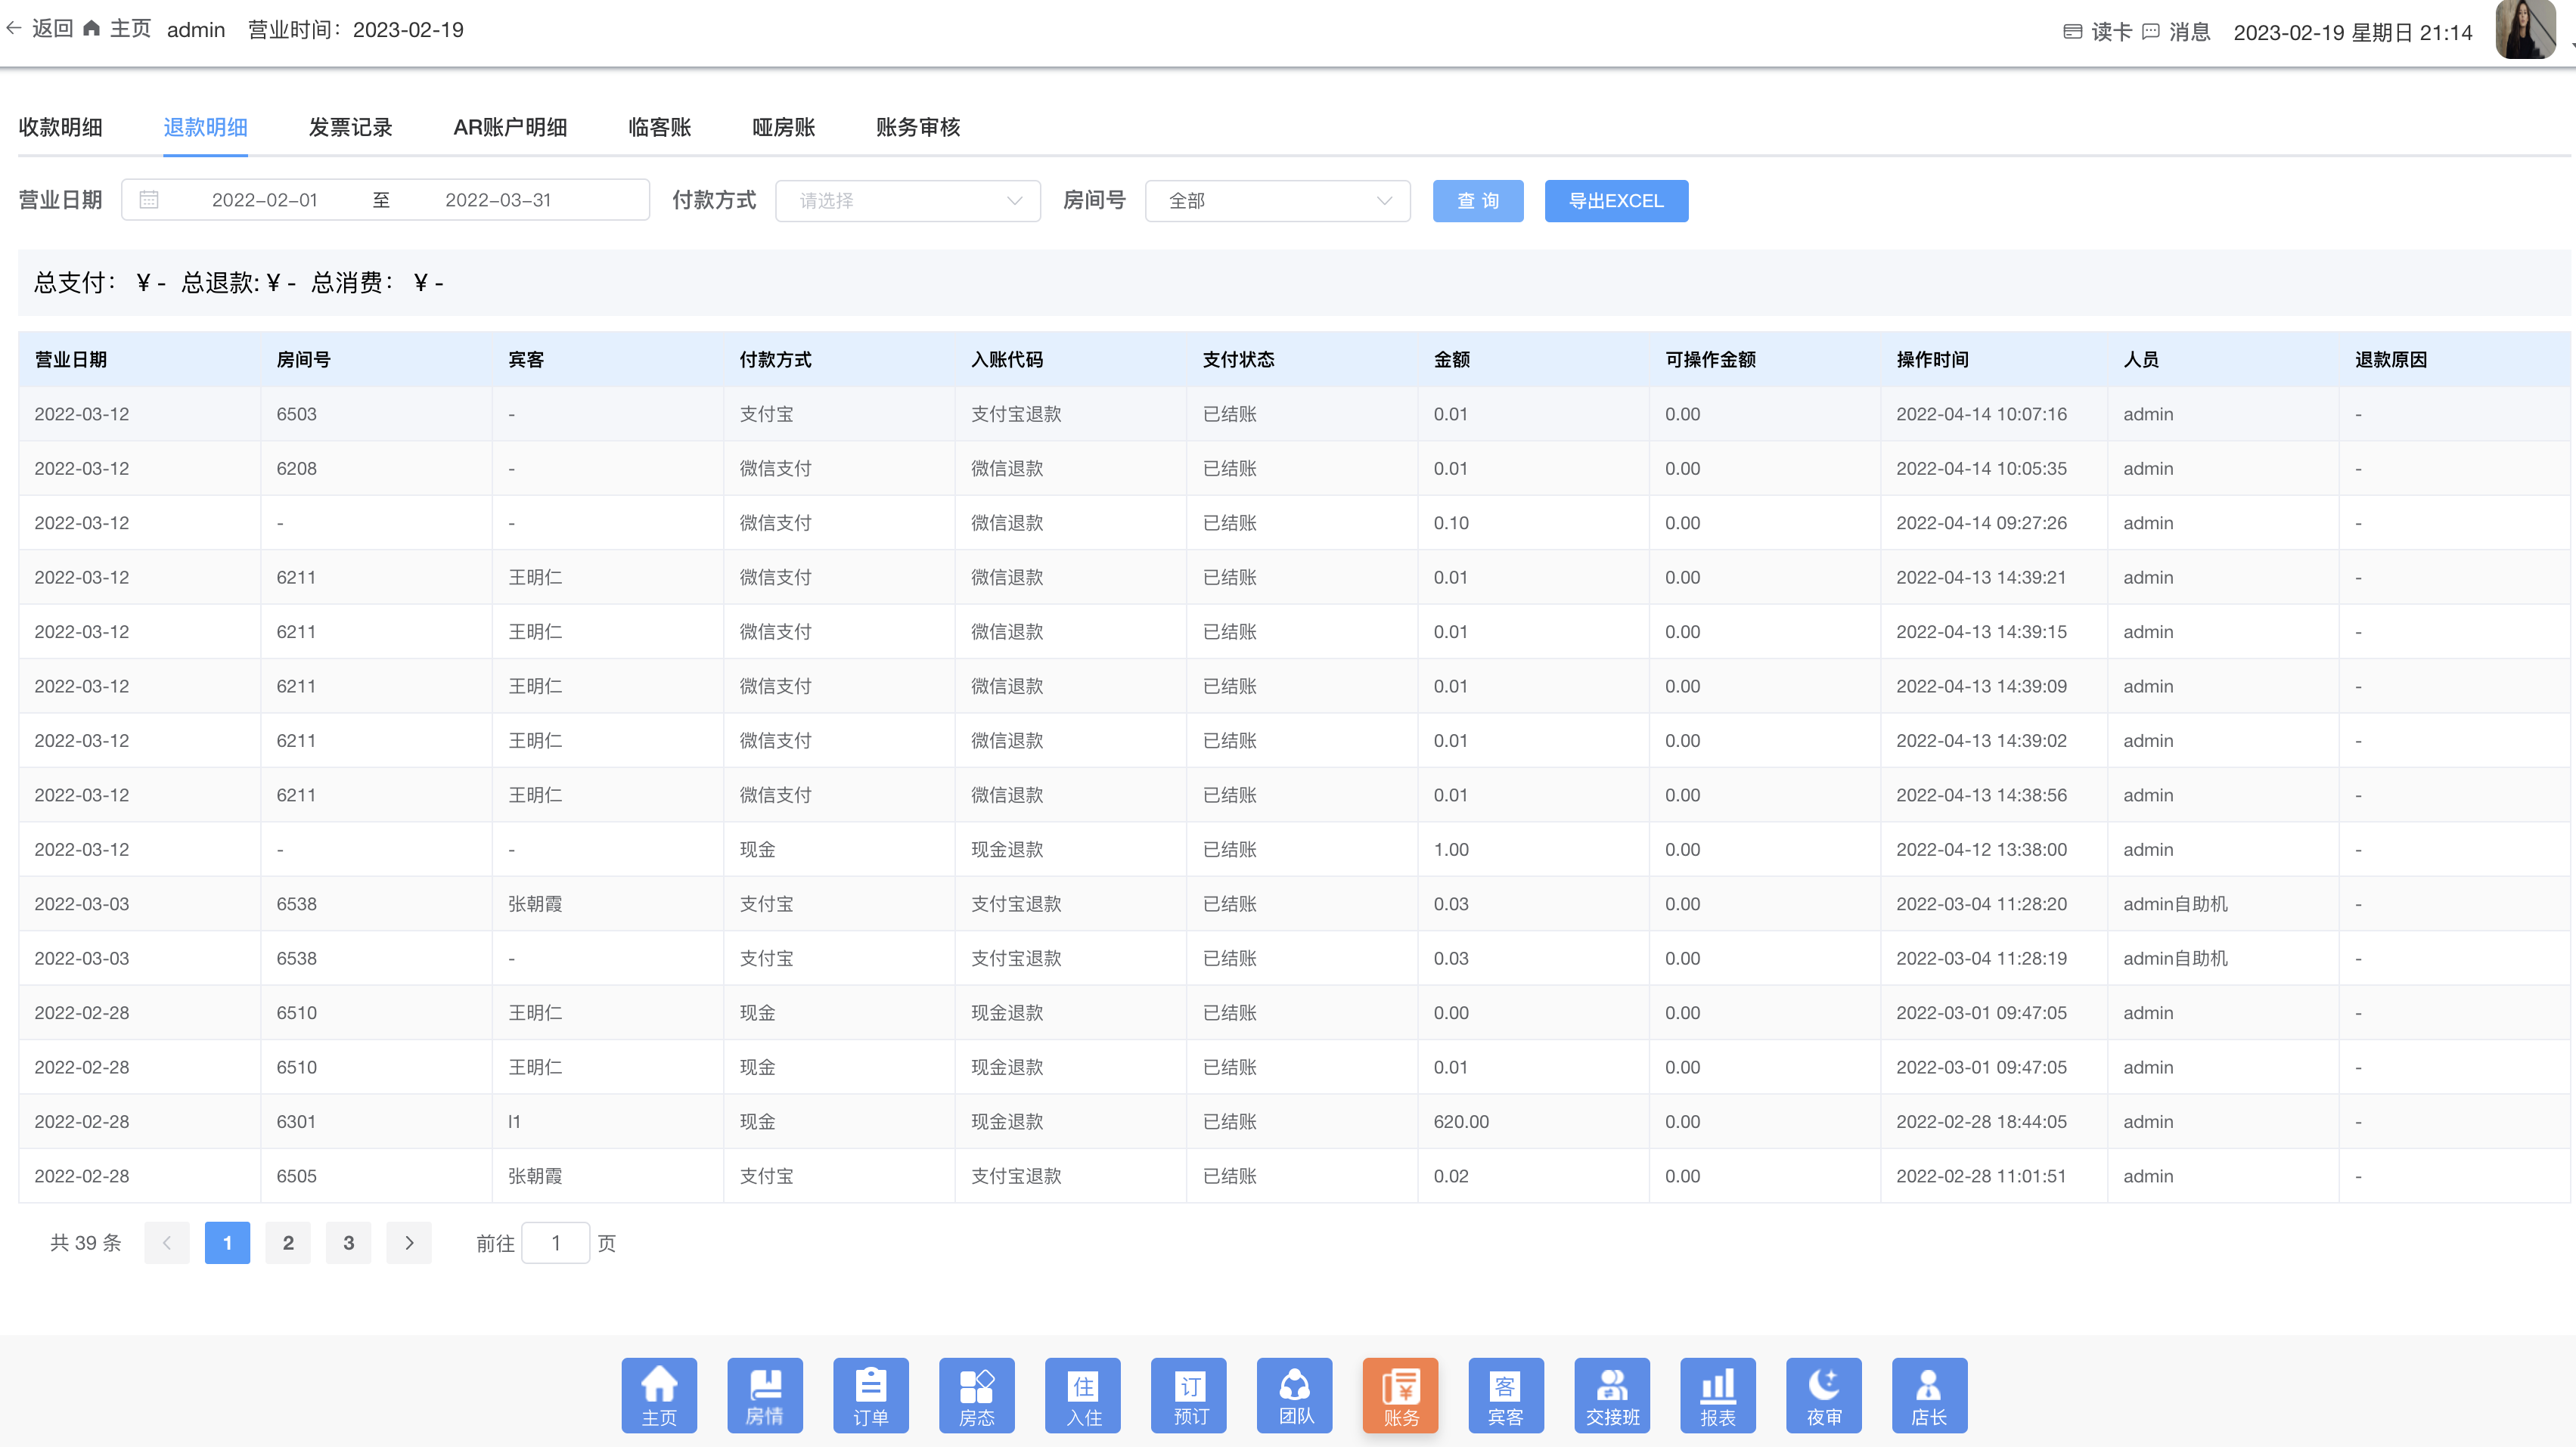Image resolution: width=2576 pixels, height=1447 pixels.
Task: Open the 订单 orders dock icon
Action: coord(871,1394)
